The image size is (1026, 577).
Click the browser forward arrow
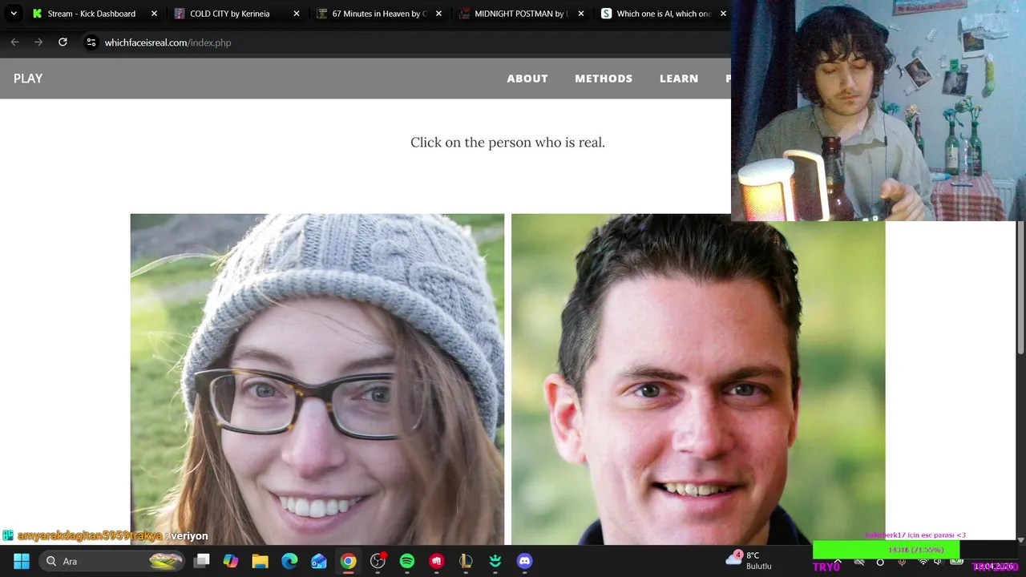click(x=38, y=42)
